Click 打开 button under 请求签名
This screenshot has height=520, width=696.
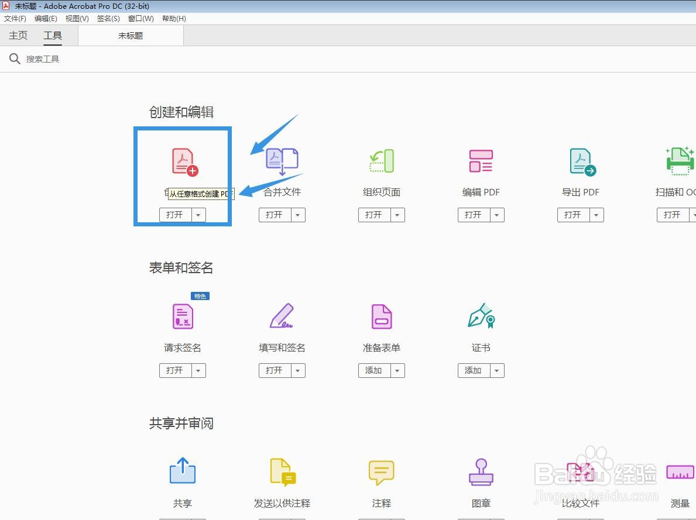coord(176,370)
